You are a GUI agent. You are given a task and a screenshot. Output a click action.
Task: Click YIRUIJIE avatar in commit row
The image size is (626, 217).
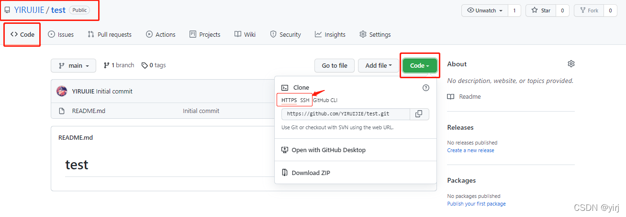[x=62, y=91]
